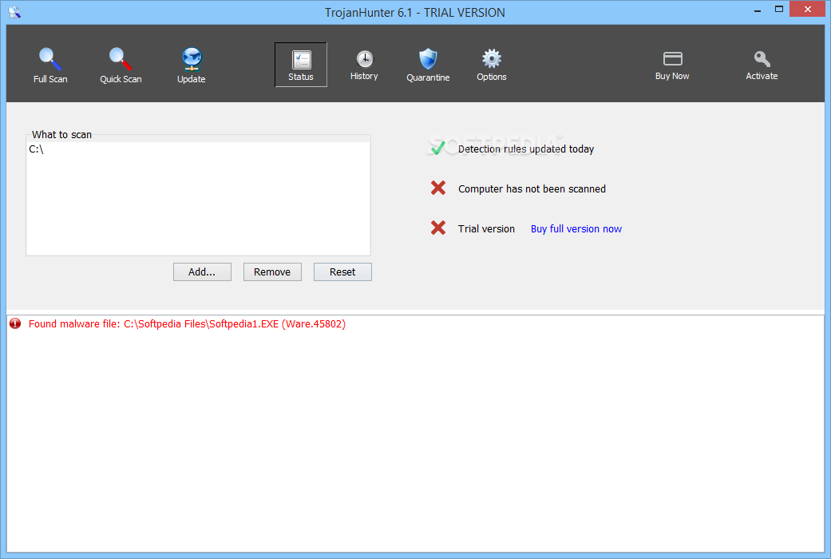
Task: Follow the Buy full version now link
Action: pos(576,229)
